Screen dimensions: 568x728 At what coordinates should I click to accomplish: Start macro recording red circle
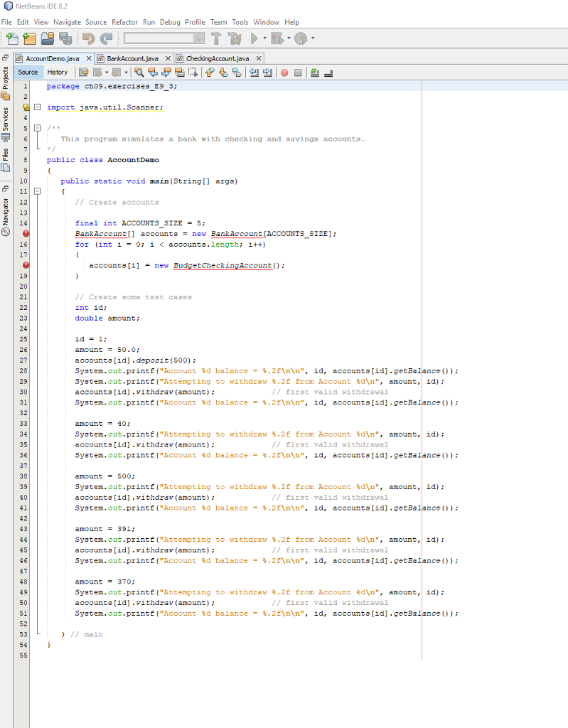pyautogui.click(x=284, y=73)
